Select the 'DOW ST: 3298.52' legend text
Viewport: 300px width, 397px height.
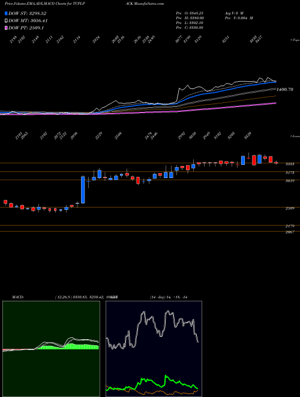(x=27, y=13)
